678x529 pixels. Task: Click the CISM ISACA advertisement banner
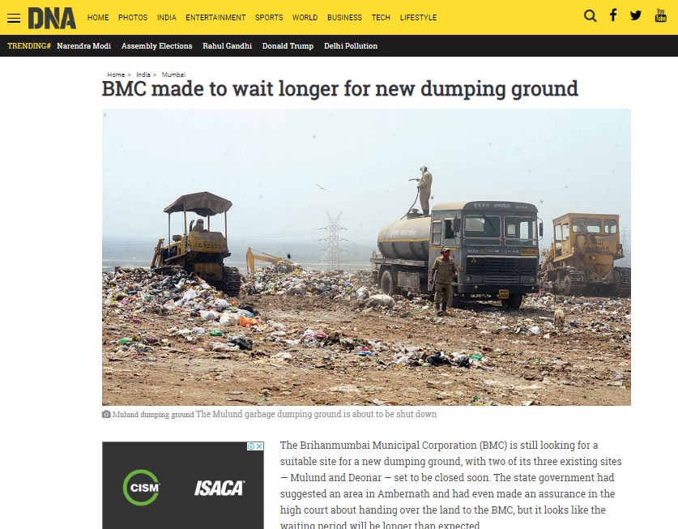183,485
